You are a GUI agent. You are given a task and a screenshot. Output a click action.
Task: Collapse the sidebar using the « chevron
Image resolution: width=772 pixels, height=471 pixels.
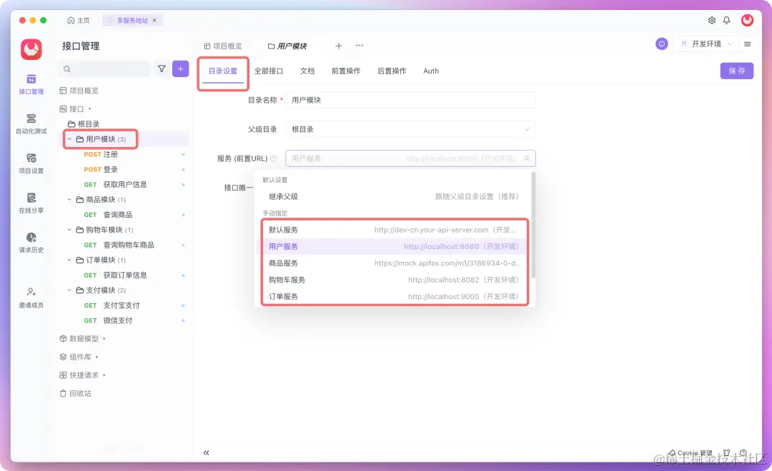pyautogui.click(x=206, y=452)
